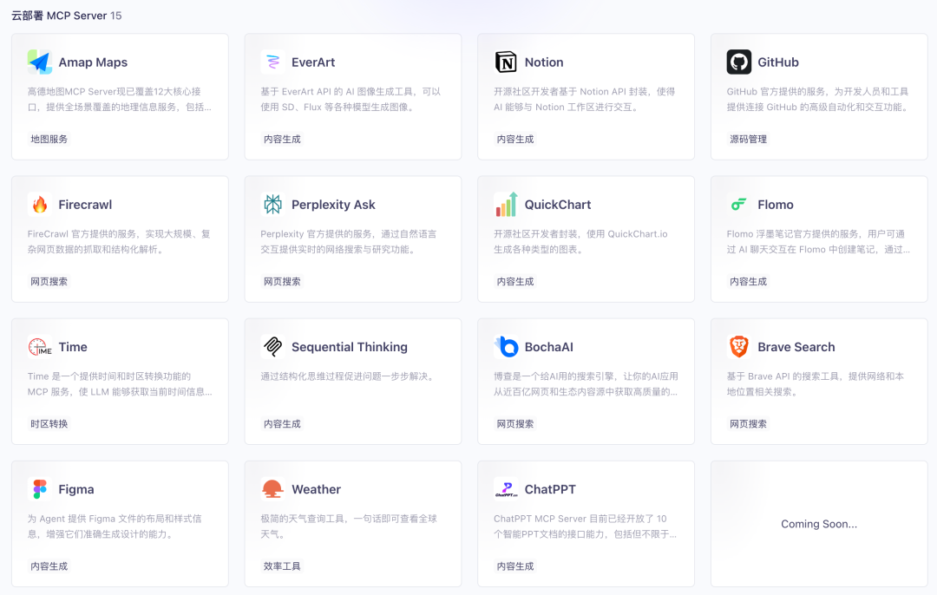This screenshot has width=937, height=595.
Task: Click the Coming Soon... placeholder card
Action: click(x=819, y=524)
